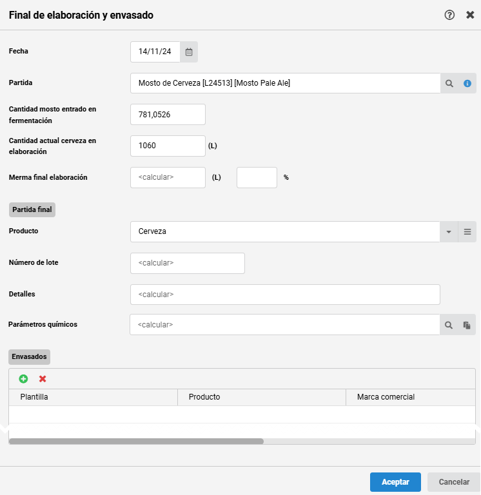Search Parámetros químicos with magnifier icon
This screenshot has width=481, height=495.
tap(449, 325)
